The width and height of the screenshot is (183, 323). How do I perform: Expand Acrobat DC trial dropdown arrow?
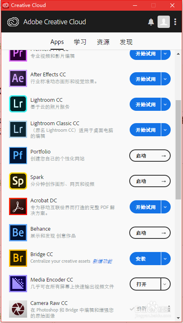tap(166, 207)
